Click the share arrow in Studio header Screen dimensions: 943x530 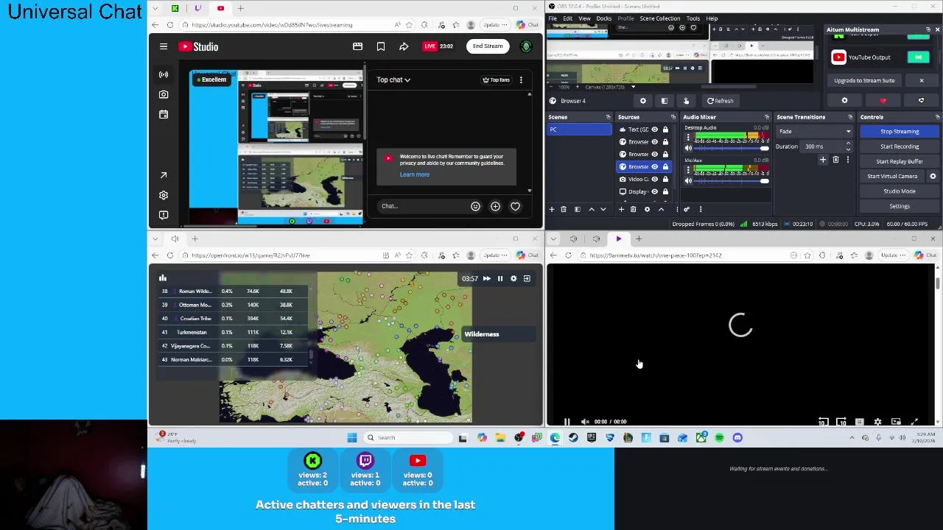[x=404, y=46]
